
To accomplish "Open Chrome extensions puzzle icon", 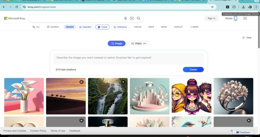I will [x=234, y=7].
